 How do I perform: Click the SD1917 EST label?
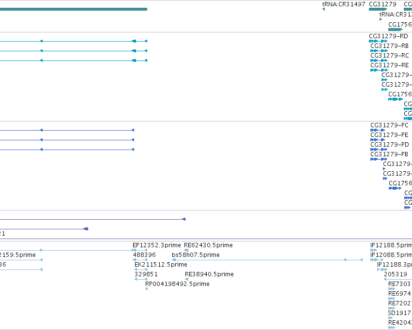click(x=399, y=313)
